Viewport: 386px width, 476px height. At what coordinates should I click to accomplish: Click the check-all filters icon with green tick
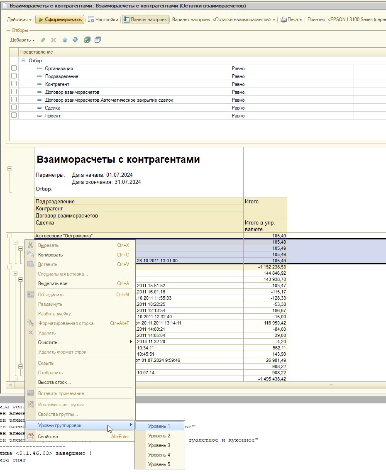point(88,40)
